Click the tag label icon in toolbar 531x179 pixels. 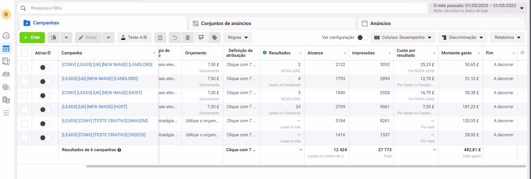(x=215, y=38)
